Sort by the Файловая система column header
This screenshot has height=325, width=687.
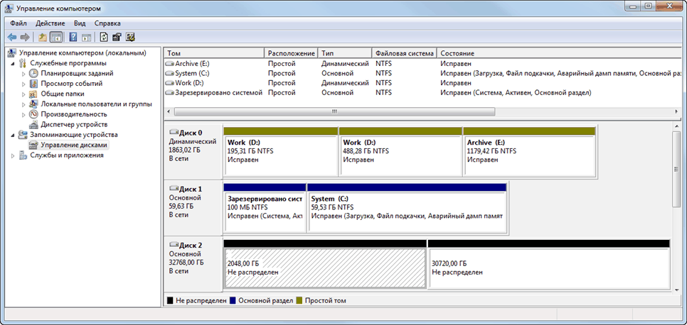(404, 53)
